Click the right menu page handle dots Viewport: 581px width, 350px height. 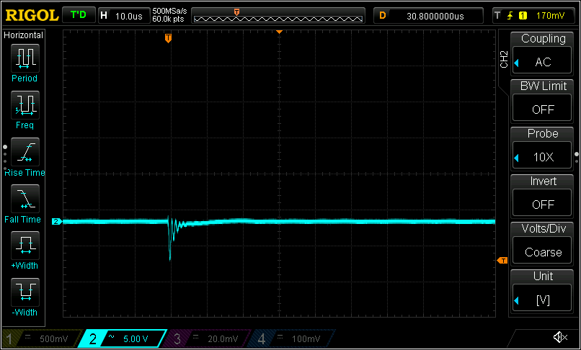(x=577, y=158)
